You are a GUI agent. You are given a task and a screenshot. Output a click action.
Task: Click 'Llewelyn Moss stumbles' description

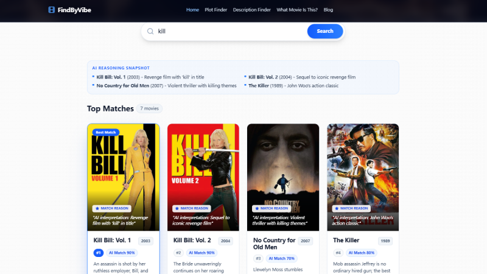click(x=278, y=270)
